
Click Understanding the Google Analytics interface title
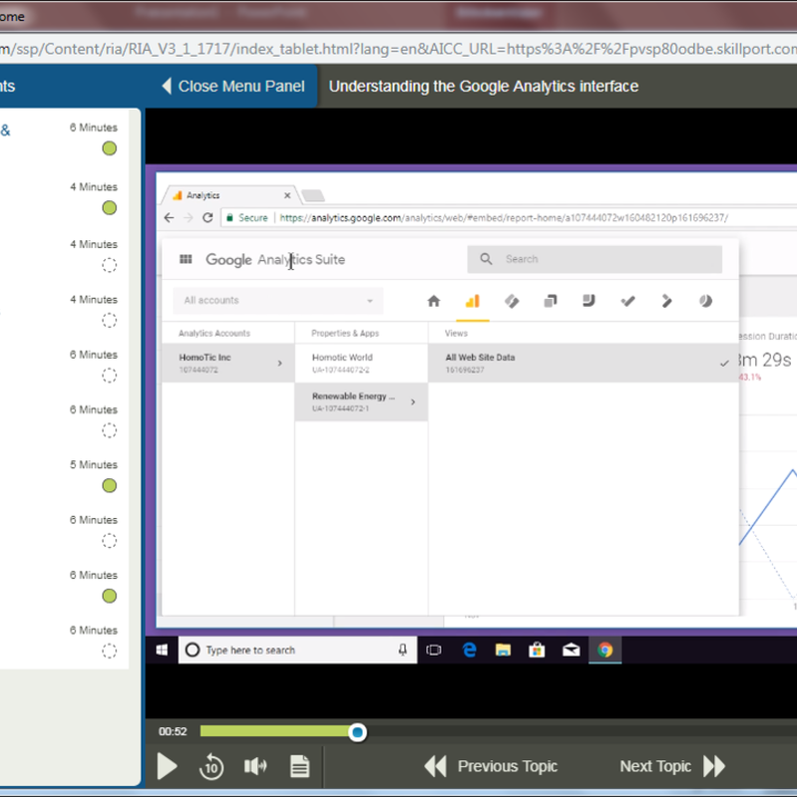coord(483,87)
